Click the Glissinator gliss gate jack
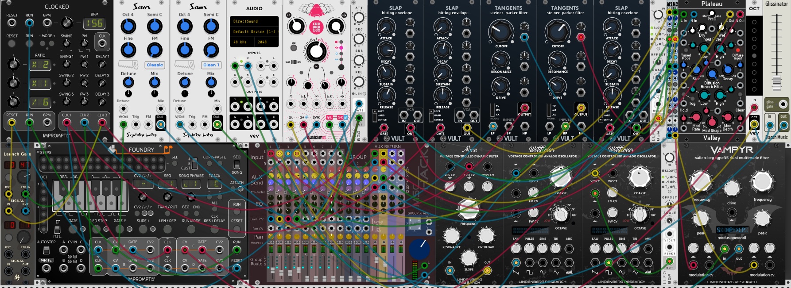791x288 pixels. 783,105
